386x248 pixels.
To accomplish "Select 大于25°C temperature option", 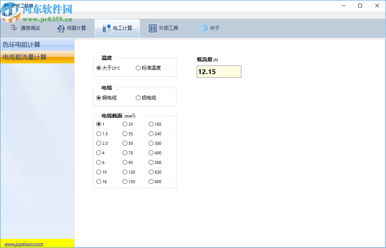I will (x=98, y=68).
